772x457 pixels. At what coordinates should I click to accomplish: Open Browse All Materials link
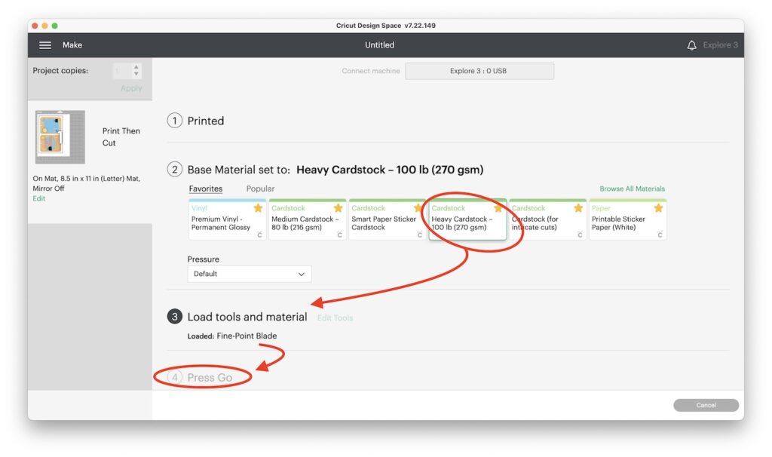(x=632, y=189)
